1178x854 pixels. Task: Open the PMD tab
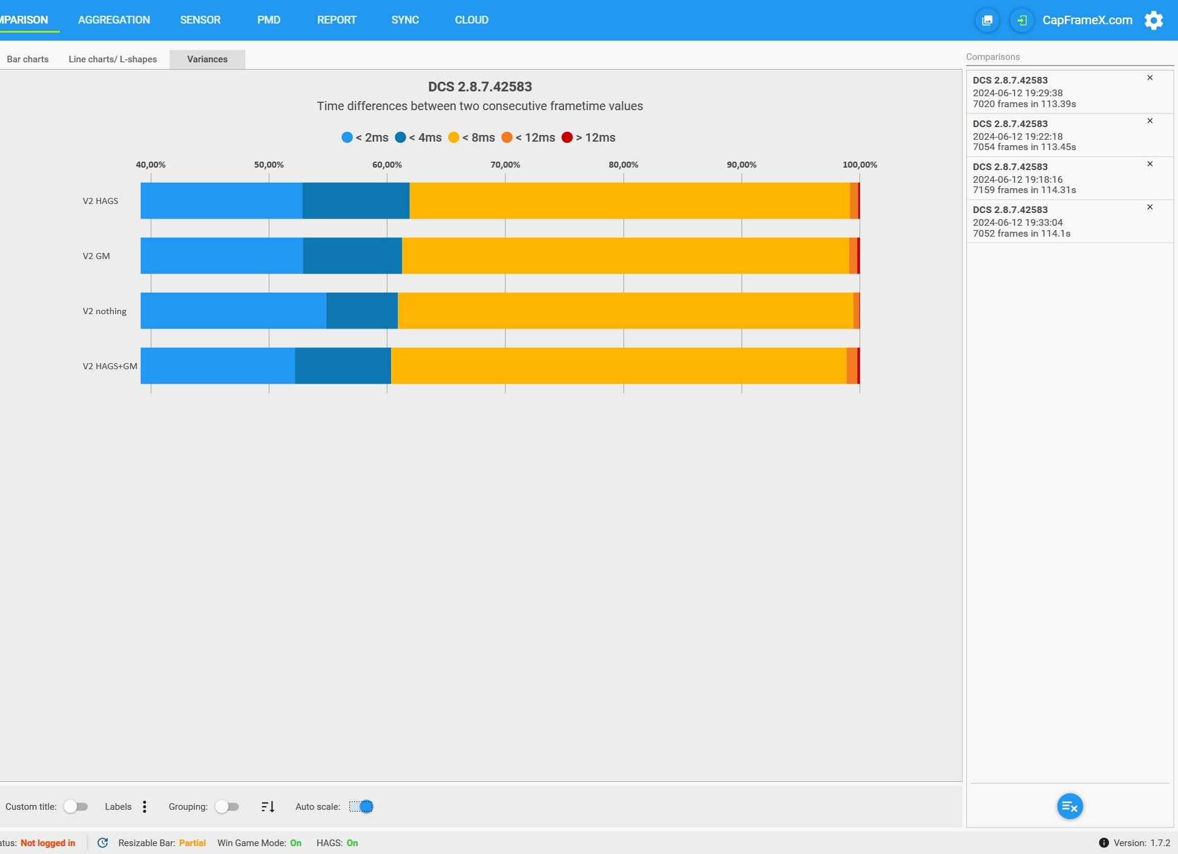(269, 20)
